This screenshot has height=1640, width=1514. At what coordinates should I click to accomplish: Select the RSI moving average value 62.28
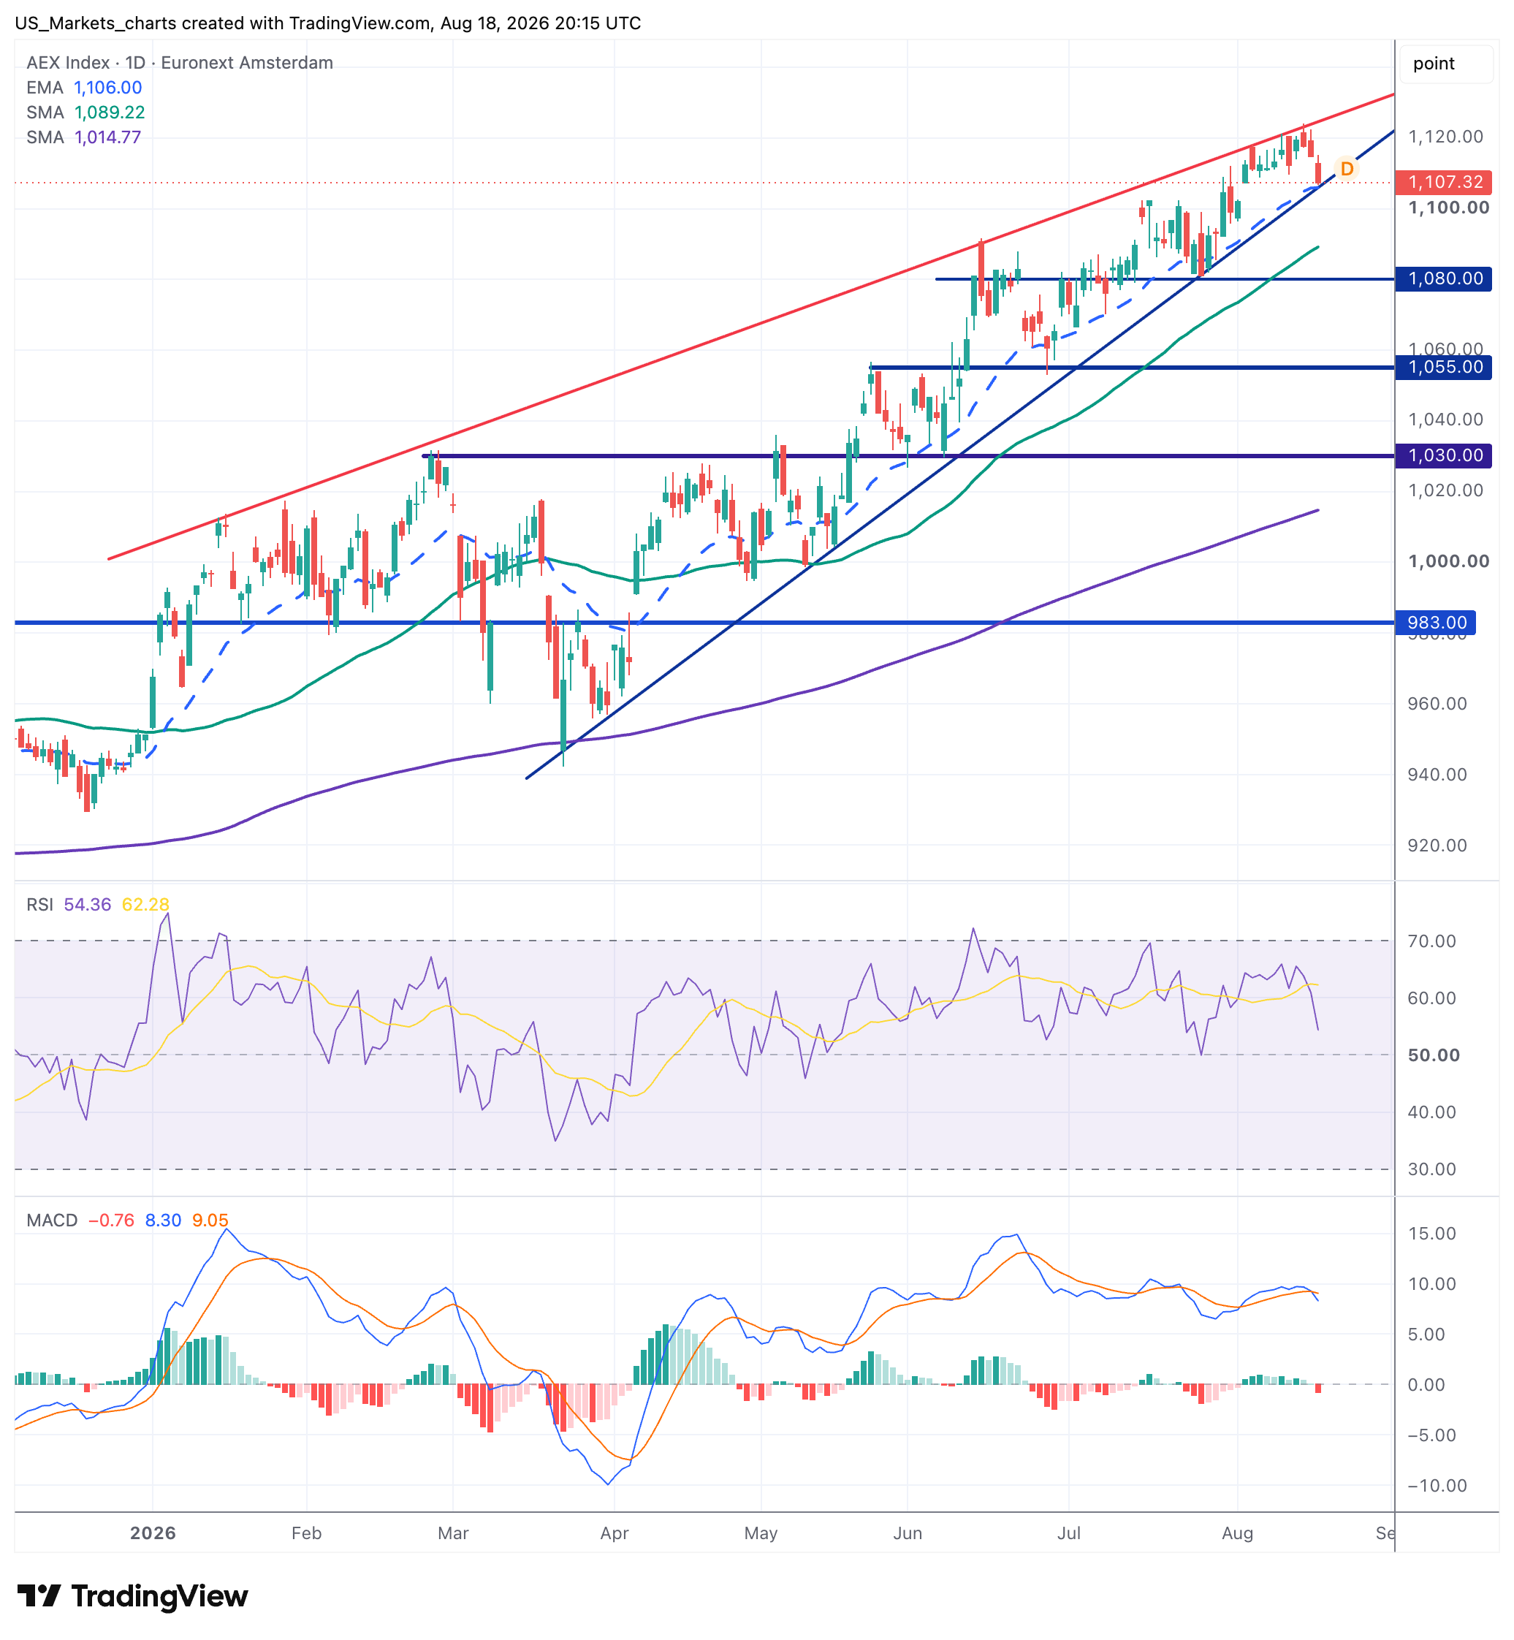[145, 904]
